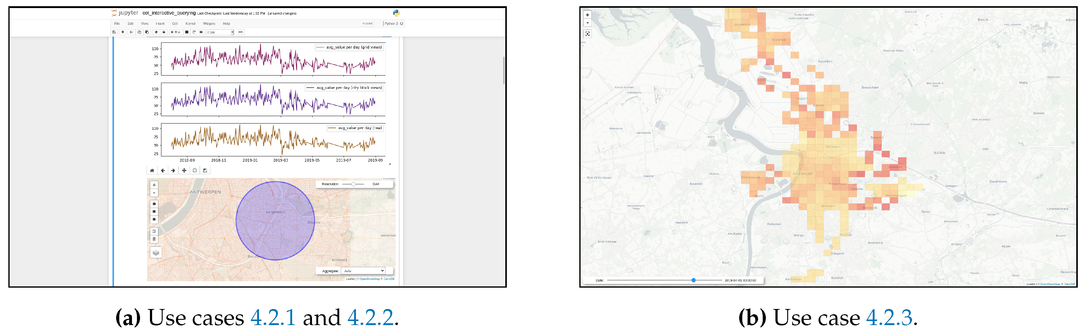
Task: Click the save notebook icon
Action: [x=114, y=33]
